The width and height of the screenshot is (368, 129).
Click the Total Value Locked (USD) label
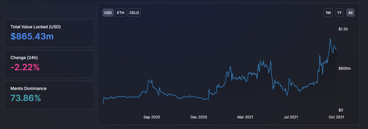click(35, 27)
